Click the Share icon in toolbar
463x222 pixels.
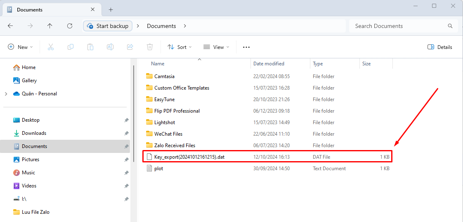(130, 47)
